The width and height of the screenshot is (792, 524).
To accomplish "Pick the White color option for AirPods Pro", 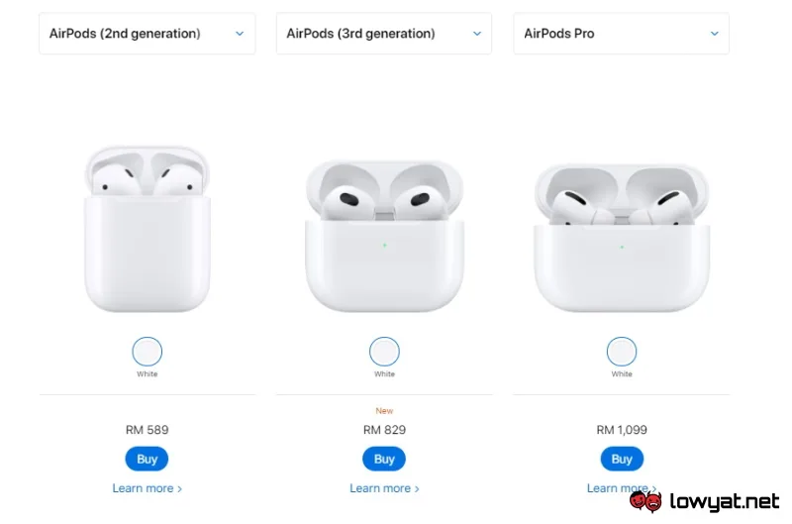I will pos(622,352).
